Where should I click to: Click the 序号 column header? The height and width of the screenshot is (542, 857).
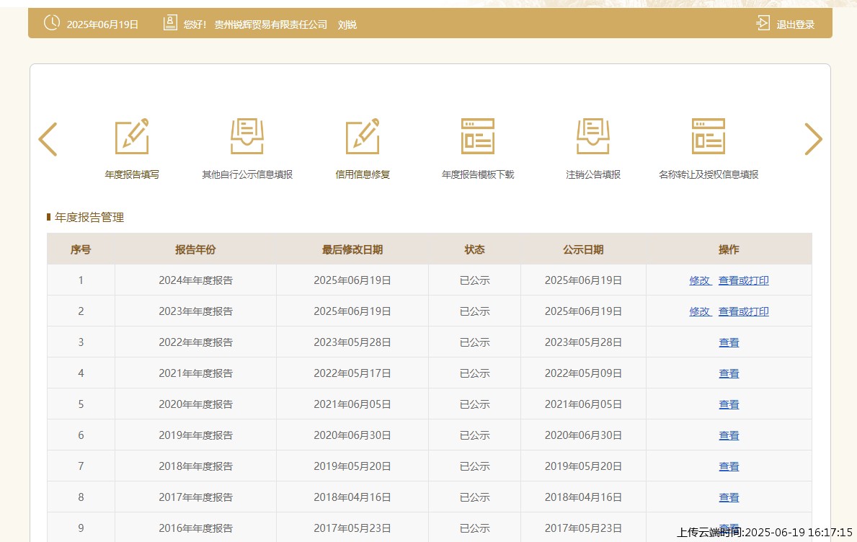tap(80, 249)
